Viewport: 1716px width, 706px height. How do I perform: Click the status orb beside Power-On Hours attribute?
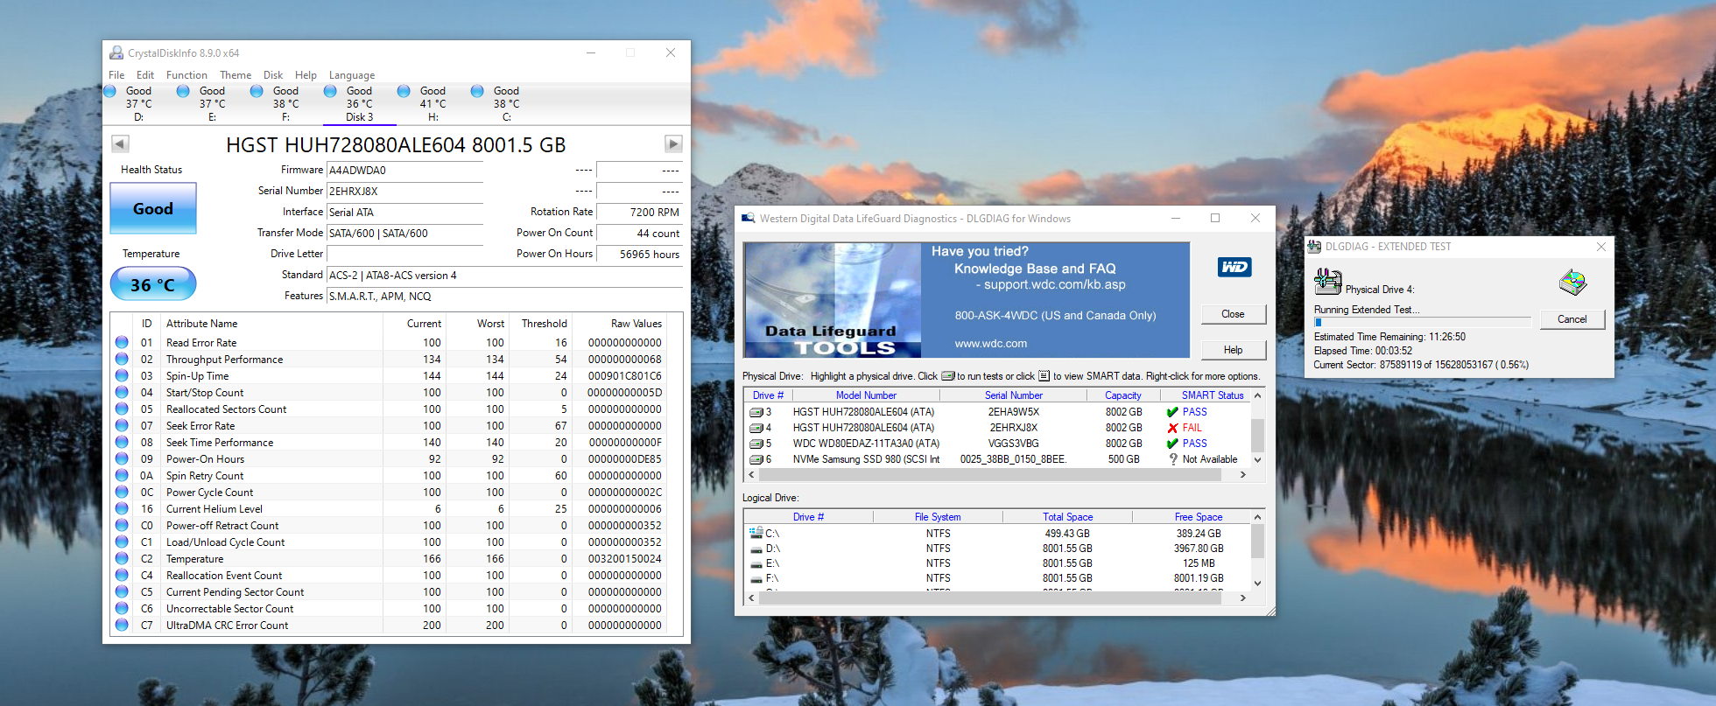122,459
